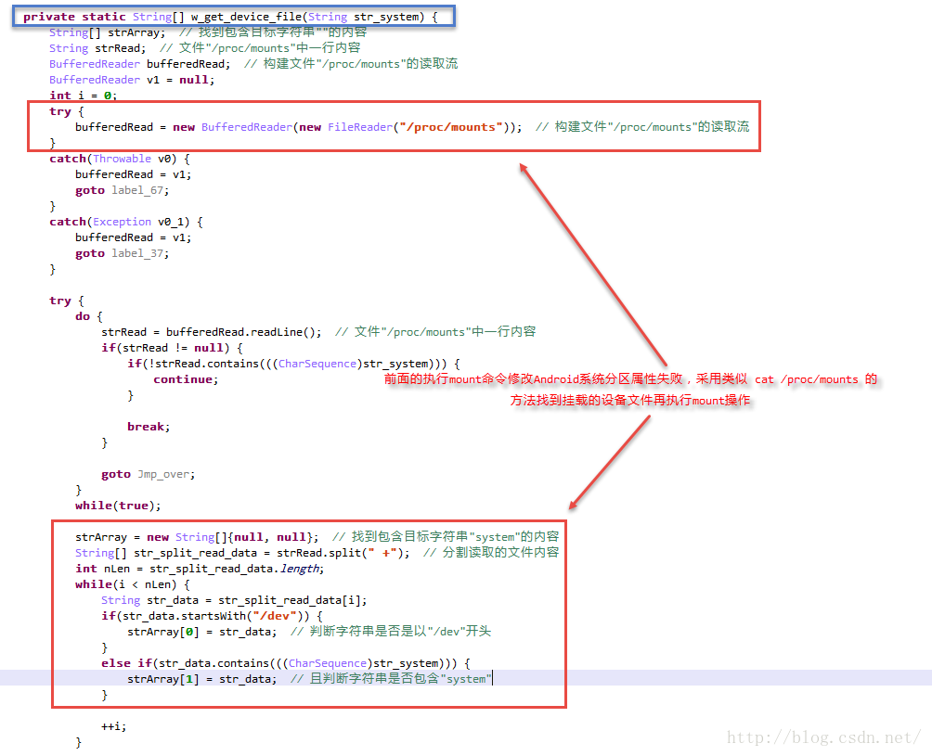
Task: Click the "while(true);" line
Action: point(118,506)
